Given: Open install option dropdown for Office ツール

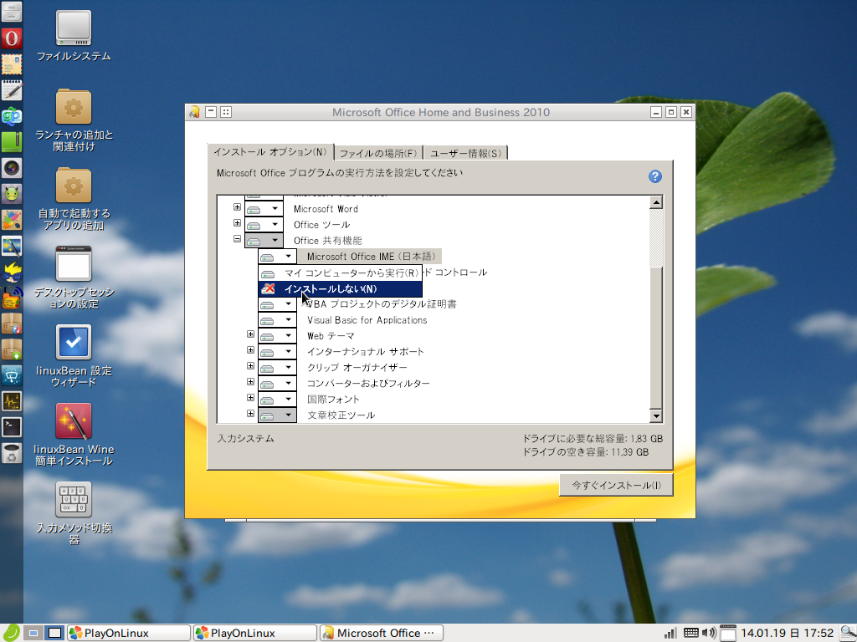Looking at the screenshot, I should click(264, 224).
